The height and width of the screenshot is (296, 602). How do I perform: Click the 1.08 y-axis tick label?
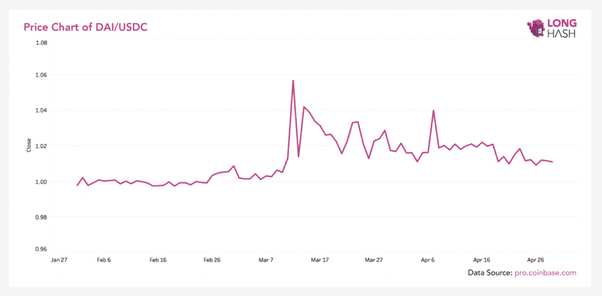41,43
